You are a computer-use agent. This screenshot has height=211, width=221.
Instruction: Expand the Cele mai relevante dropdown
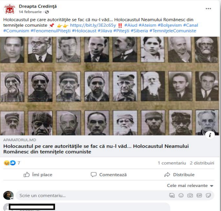coord(190,186)
